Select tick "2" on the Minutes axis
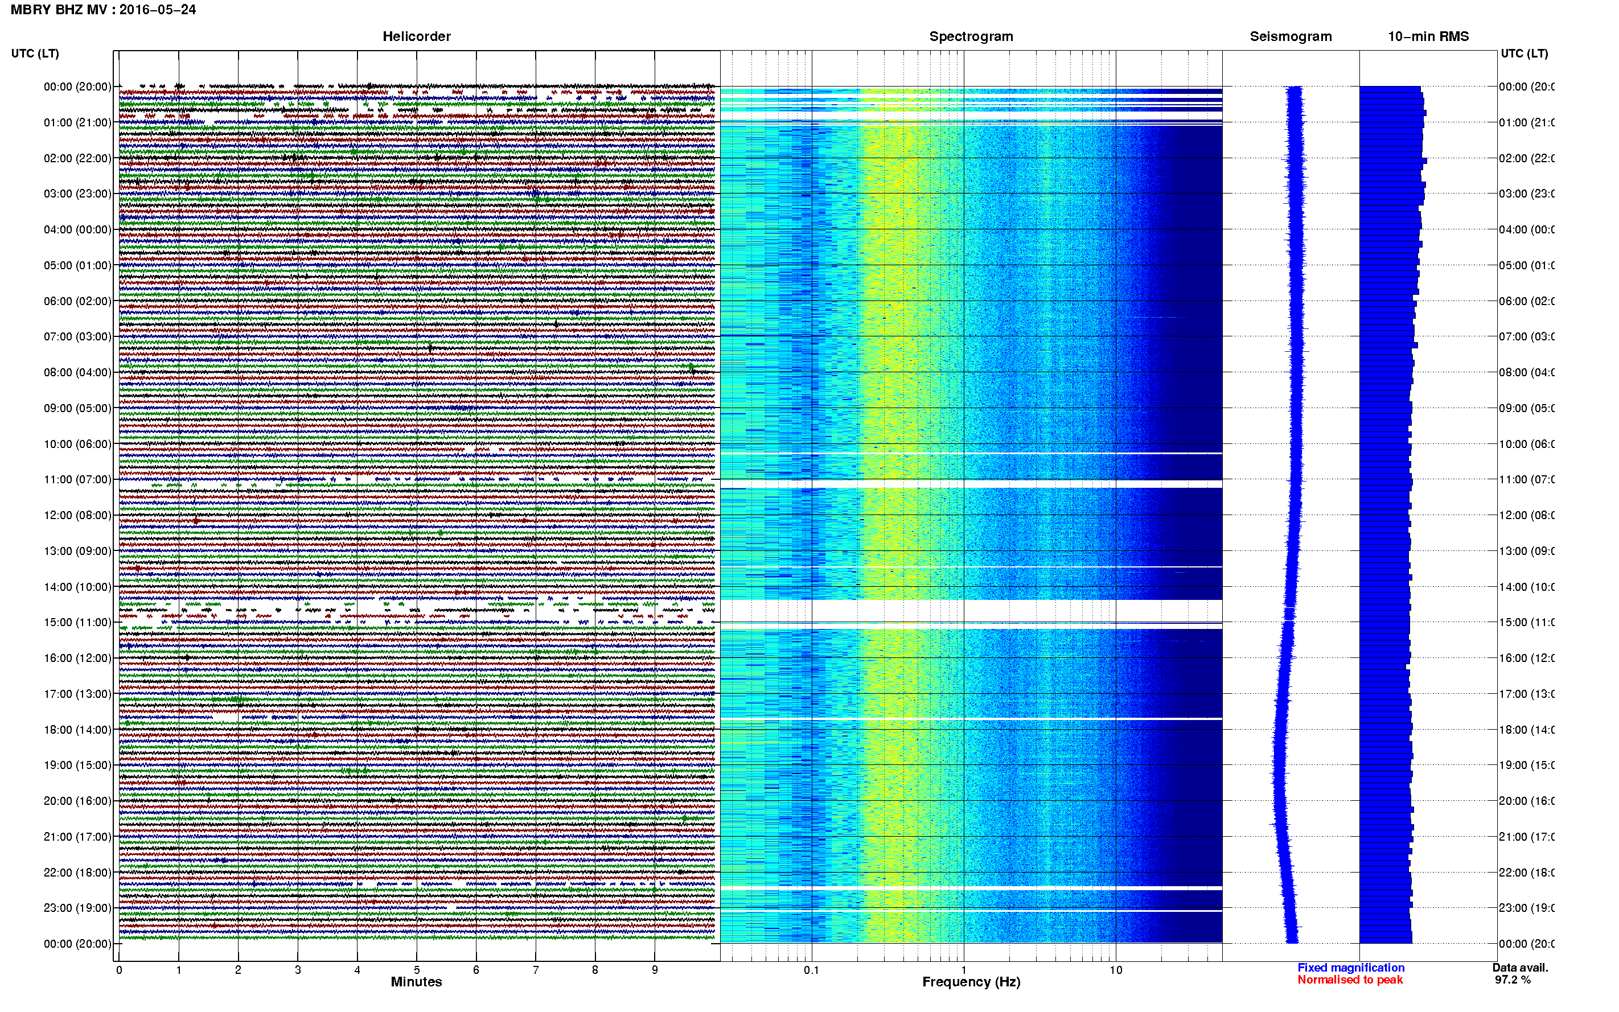The height and width of the screenshot is (1012, 1619). coord(239,970)
